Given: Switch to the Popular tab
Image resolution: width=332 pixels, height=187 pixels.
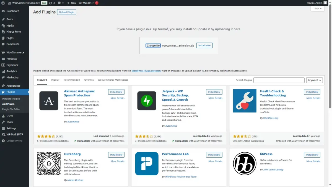Looking at the screenshot, I should click(55, 80).
